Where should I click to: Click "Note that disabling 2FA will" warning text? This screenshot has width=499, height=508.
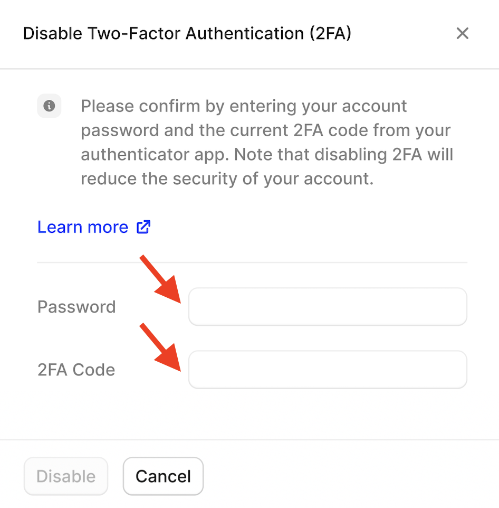point(343,155)
